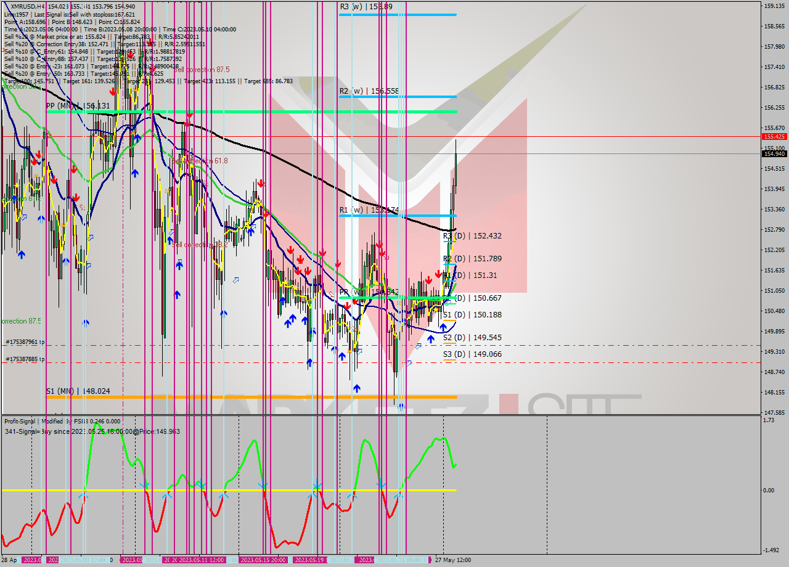Click the "S2 (D) | 149.545" support label
The image size is (789, 567).
(472, 338)
